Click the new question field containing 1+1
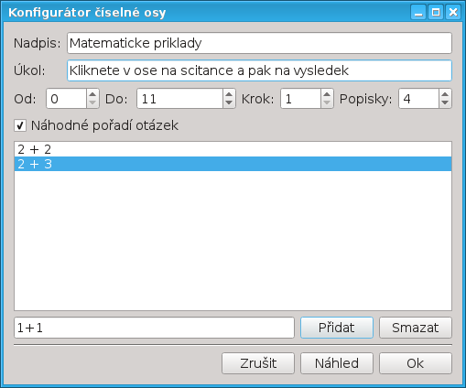This screenshot has width=466, height=388. click(154, 328)
